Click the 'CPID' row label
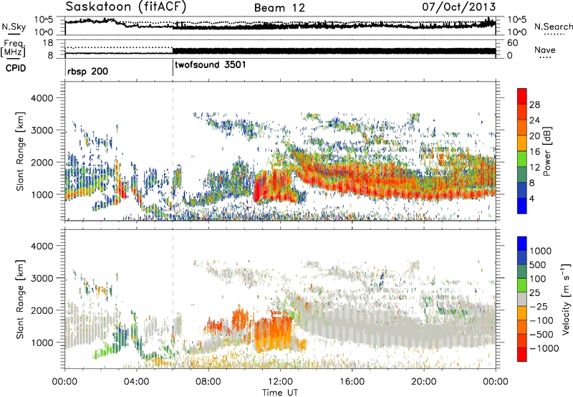The image size is (573, 397). pyautogui.click(x=16, y=68)
